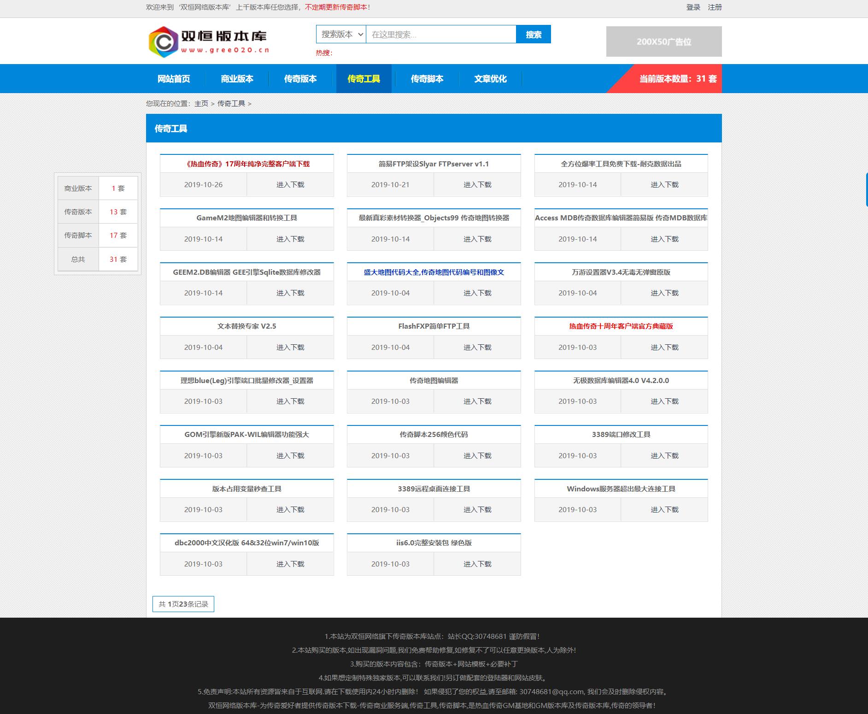Viewport: 868px width, 714px height.
Task: Switch to the 传奇版本 navigation tab
Action: point(300,79)
